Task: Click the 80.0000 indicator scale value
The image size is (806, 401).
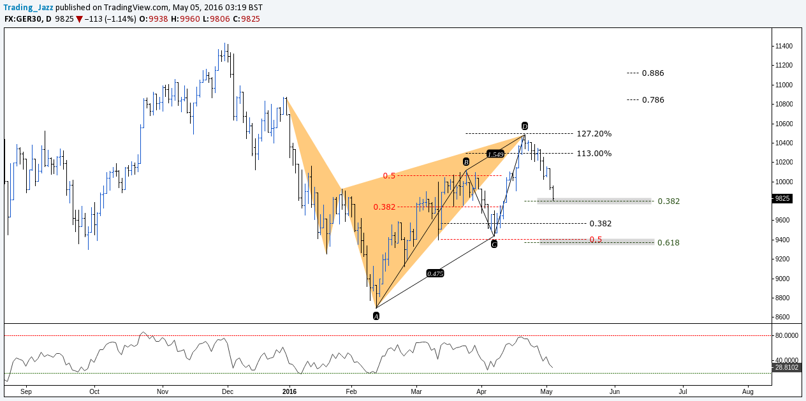Action: [787, 335]
